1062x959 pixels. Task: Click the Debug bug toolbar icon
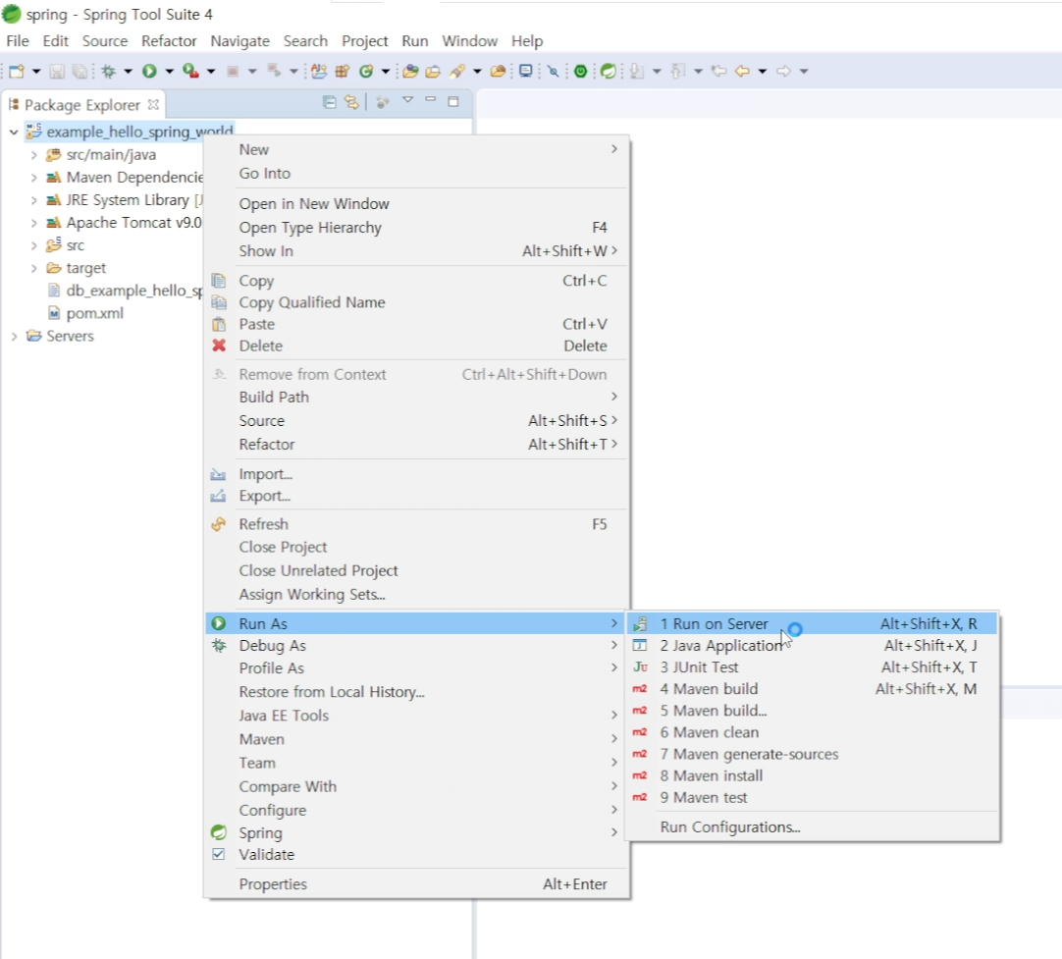pos(108,71)
